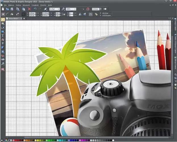Pick the cyan swatch in color line

point(60,140)
